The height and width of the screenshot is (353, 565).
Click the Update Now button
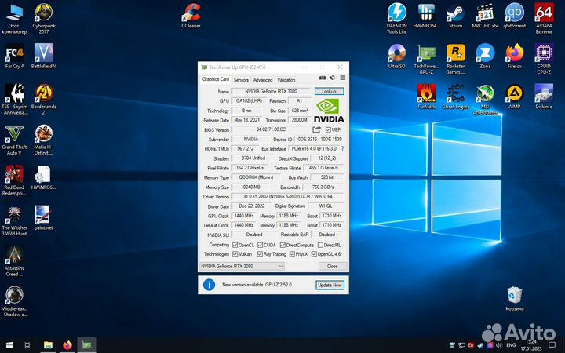point(330,285)
